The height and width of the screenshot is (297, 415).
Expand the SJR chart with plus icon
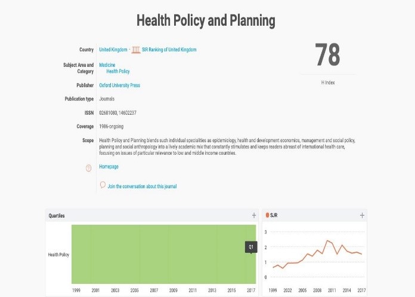click(362, 215)
